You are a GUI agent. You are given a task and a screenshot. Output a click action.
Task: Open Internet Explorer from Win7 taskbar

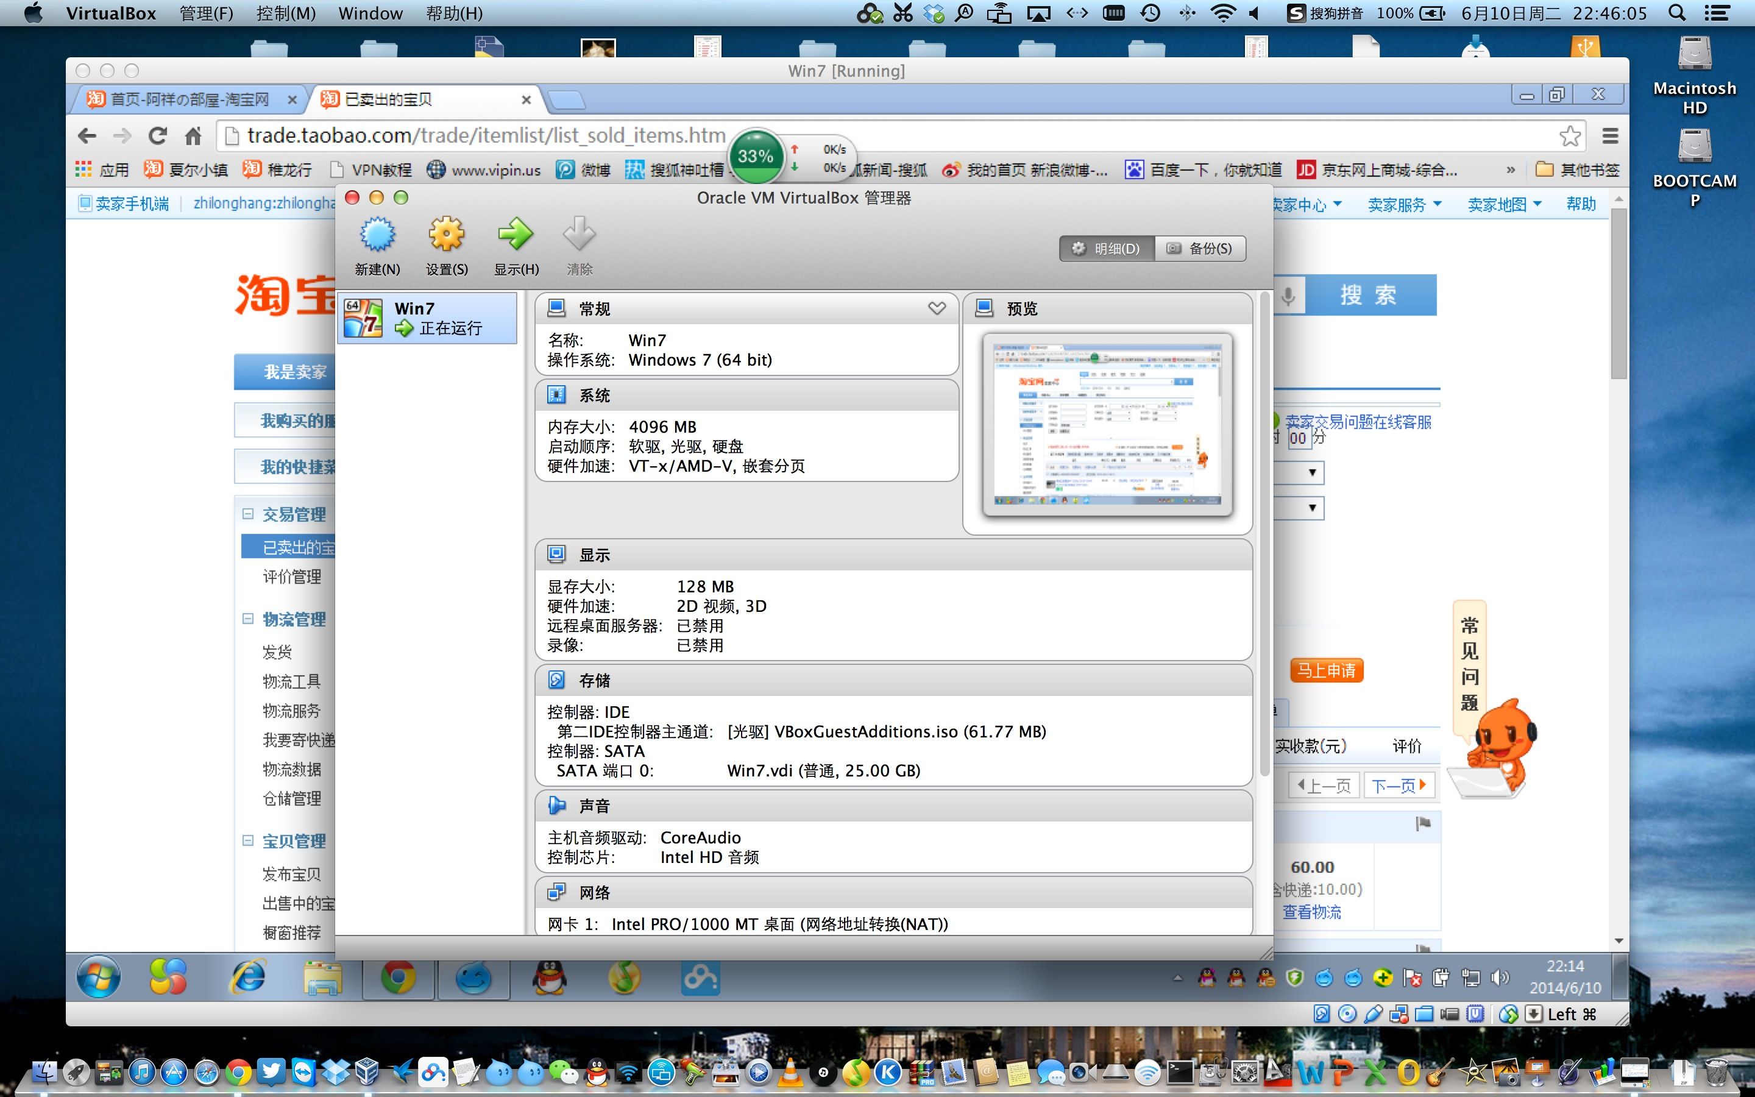pos(248,976)
